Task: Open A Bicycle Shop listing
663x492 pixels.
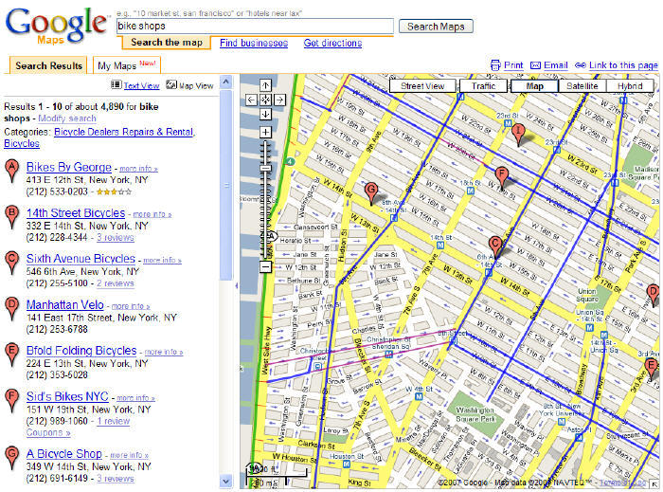Action: (x=63, y=453)
